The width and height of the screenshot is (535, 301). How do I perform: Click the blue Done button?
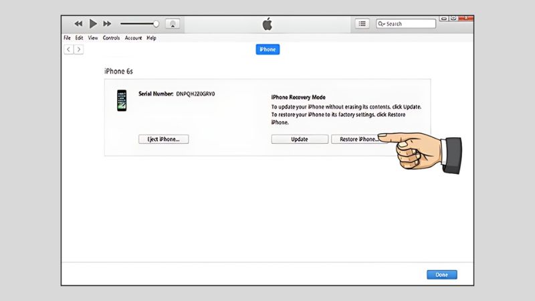point(442,275)
